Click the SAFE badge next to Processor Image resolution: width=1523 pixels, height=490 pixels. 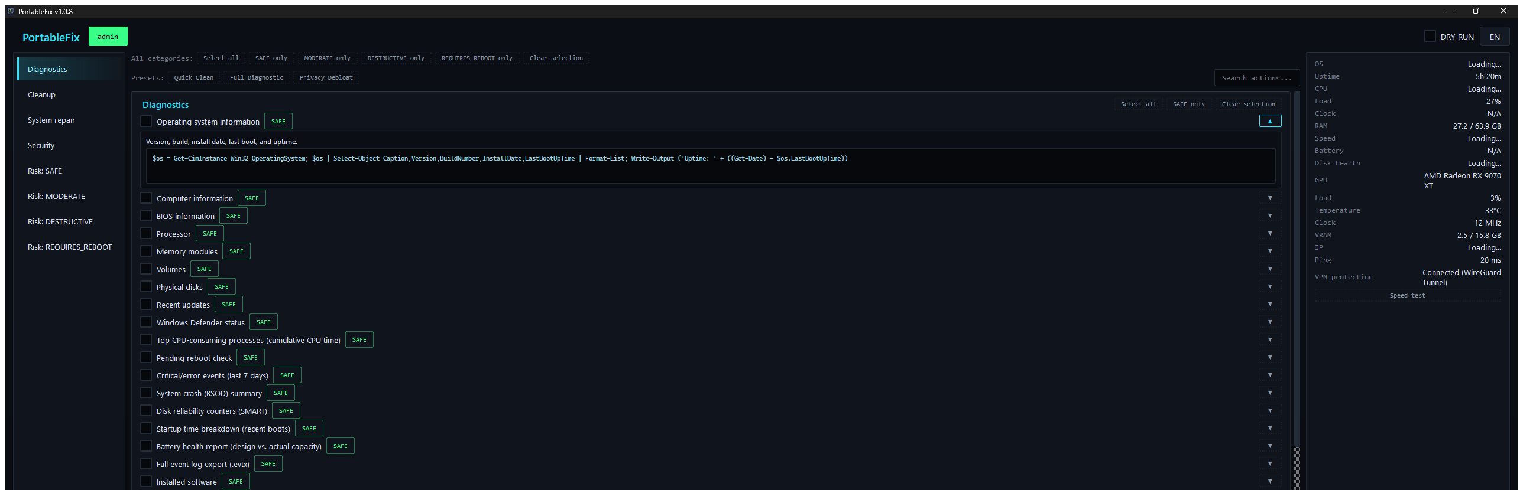(210, 234)
